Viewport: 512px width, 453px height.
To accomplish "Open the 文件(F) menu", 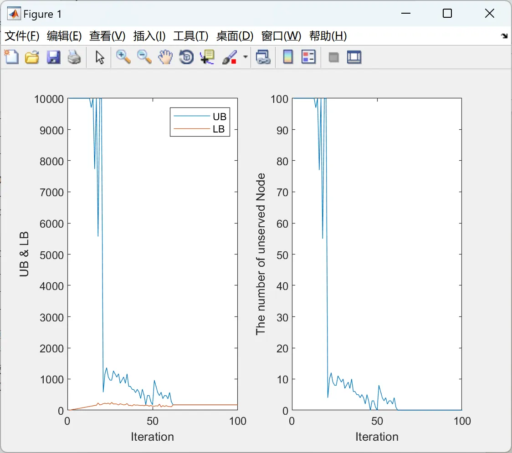I will [x=22, y=36].
